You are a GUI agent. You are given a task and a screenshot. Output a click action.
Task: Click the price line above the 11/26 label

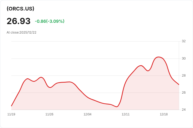point(49,87)
